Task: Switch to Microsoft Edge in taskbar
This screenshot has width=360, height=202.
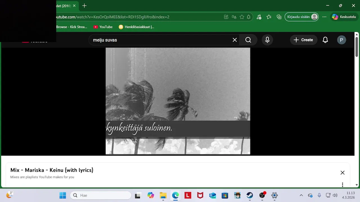Action: (x=175, y=195)
